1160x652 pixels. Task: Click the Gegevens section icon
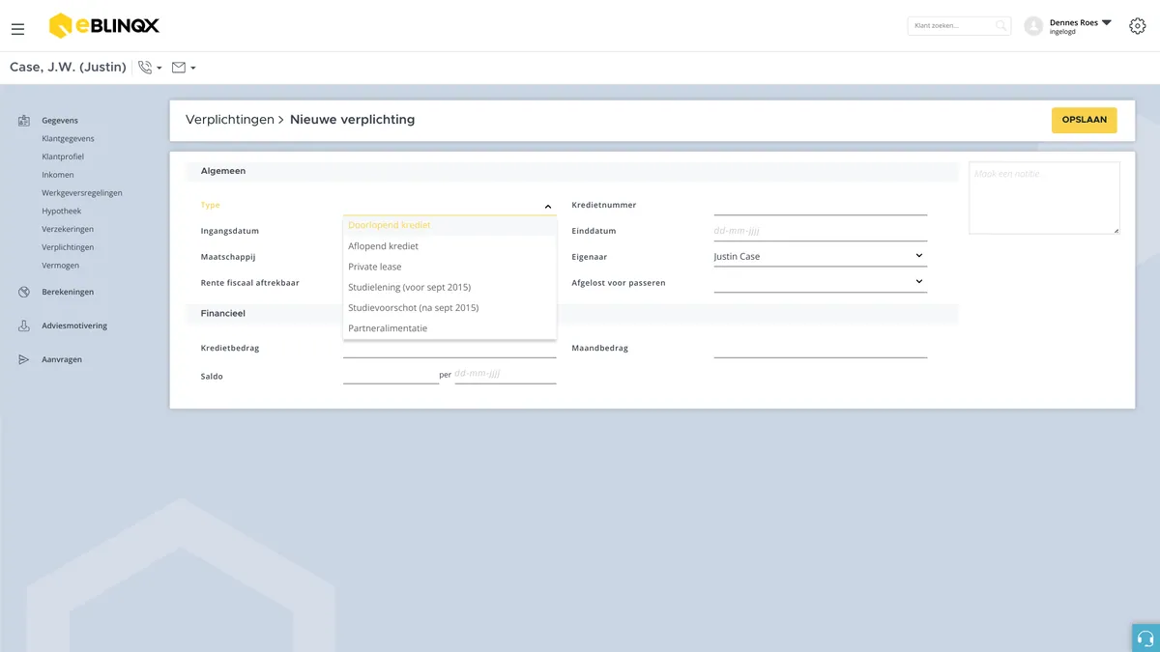(x=24, y=121)
